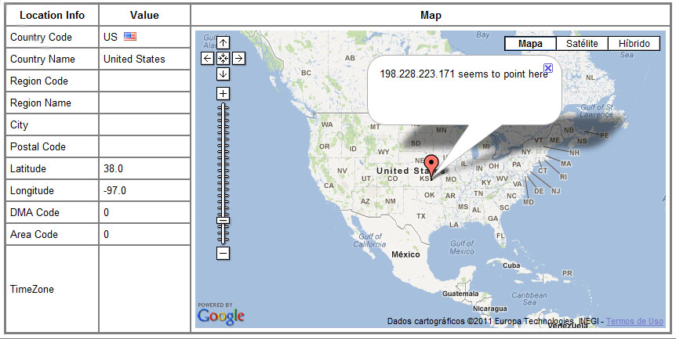Close the IP address info balloon

click(548, 69)
